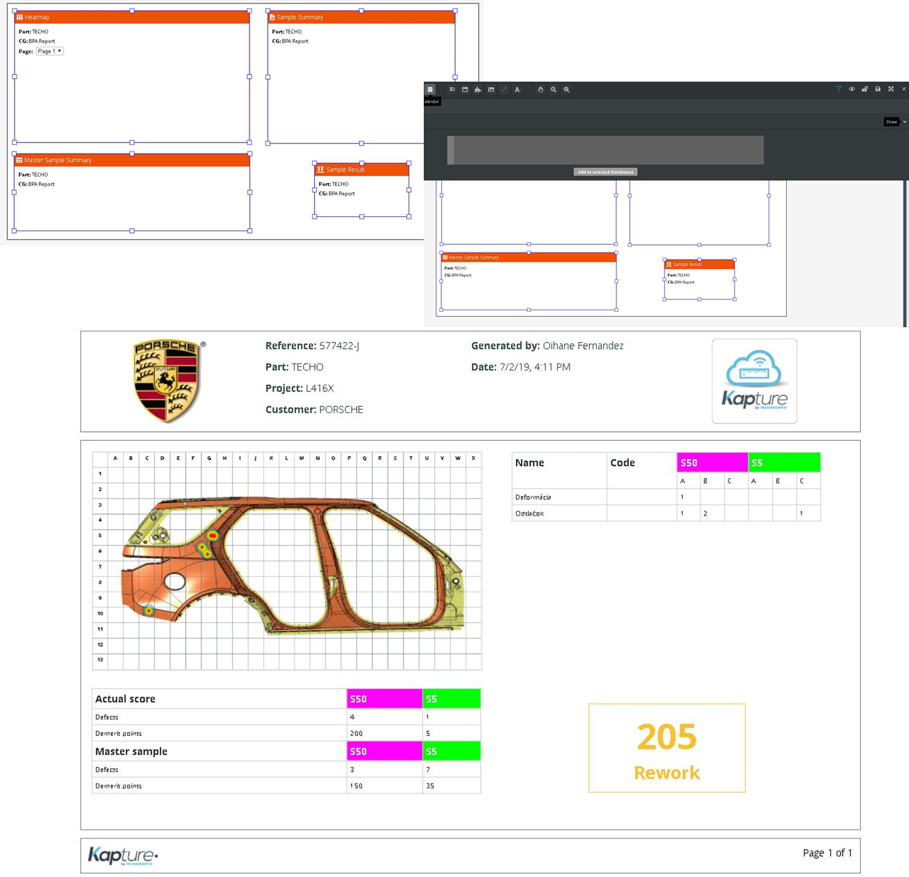The image size is (909, 877).
Task: Click the zoom out magnifier
Action: [554, 89]
